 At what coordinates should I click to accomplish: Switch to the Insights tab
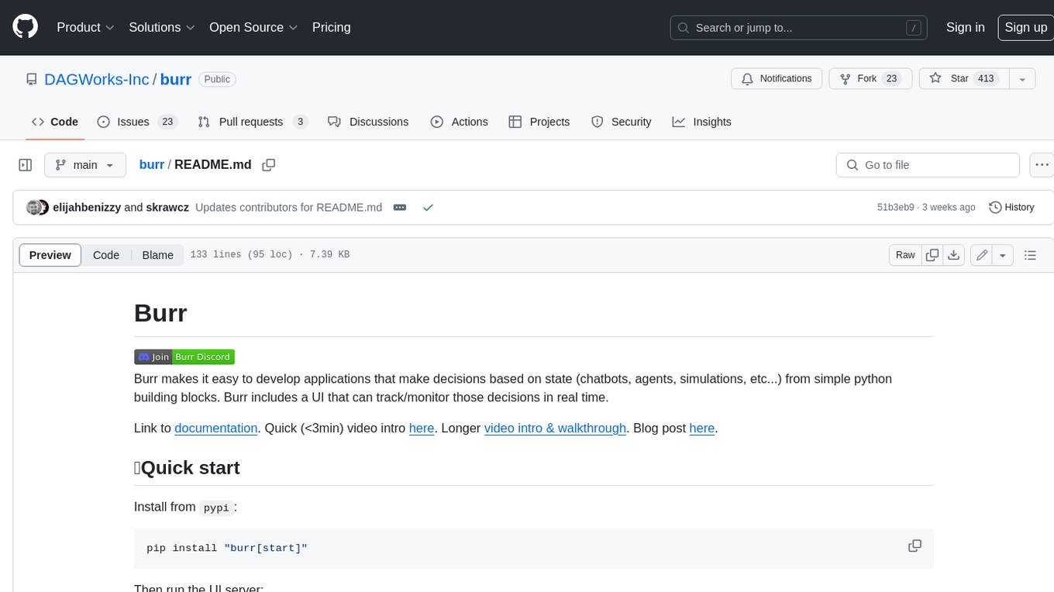(701, 122)
